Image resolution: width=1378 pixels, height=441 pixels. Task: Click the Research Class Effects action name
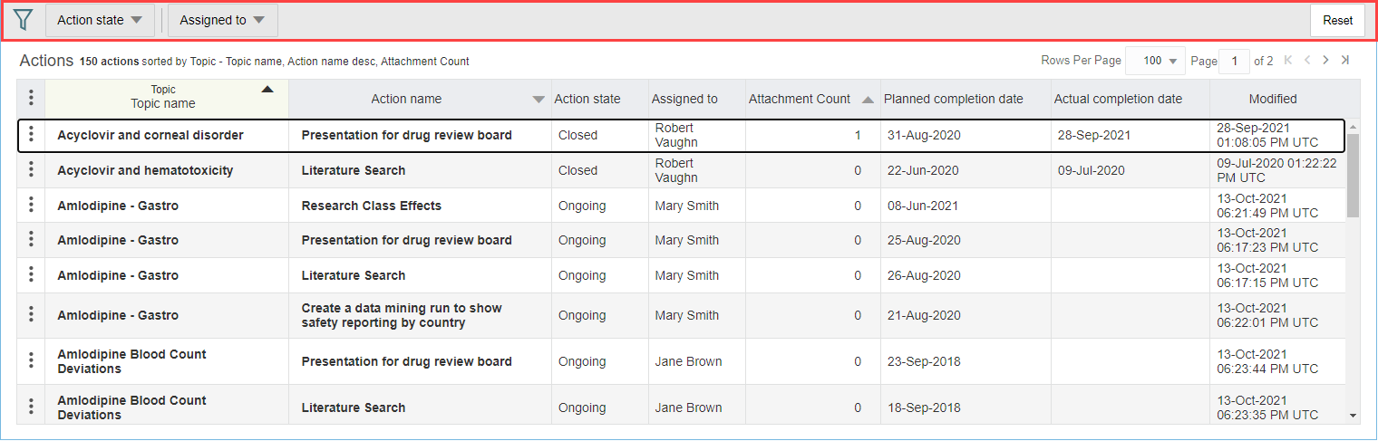371,206
